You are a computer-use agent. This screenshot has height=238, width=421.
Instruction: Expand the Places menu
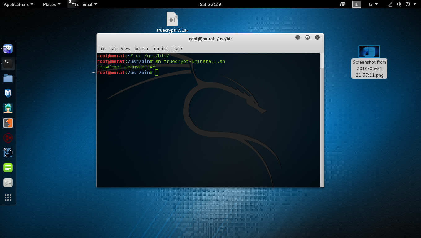(52, 4)
